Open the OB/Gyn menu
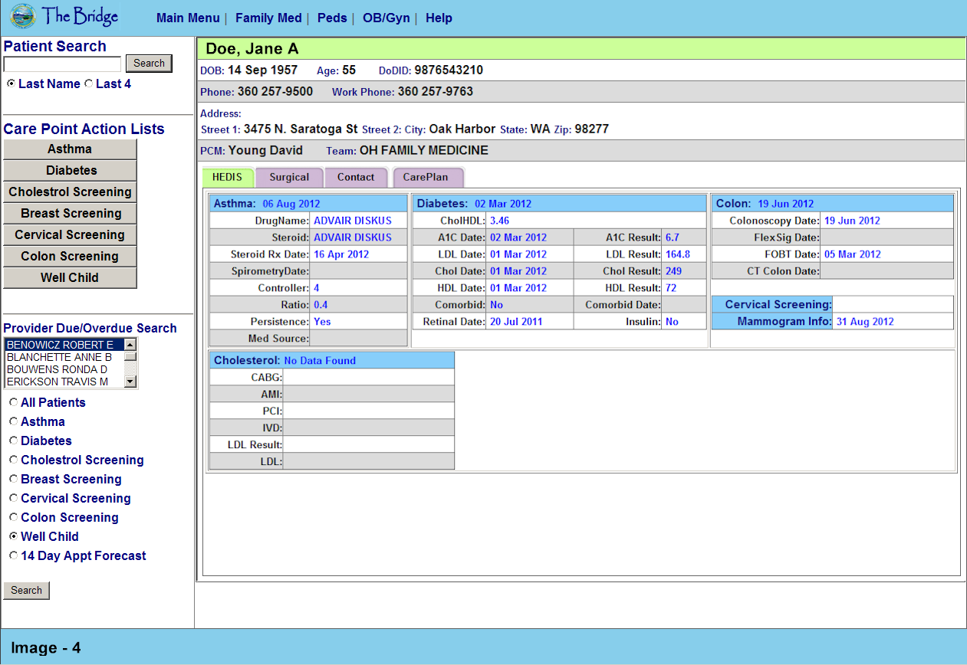The width and height of the screenshot is (967, 665). [x=386, y=18]
